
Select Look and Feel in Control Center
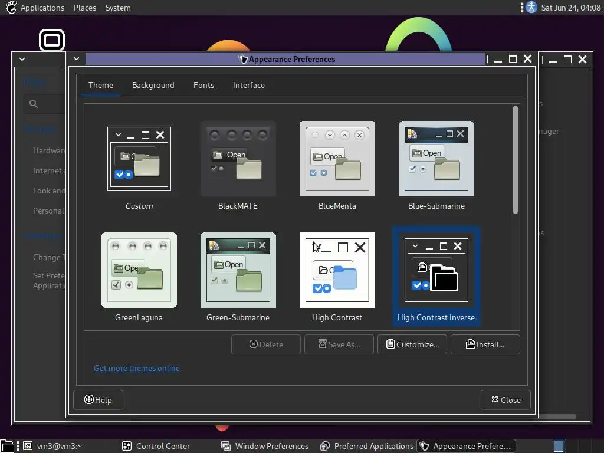50,191
